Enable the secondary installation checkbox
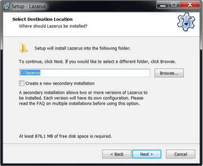 coord(22,83)
